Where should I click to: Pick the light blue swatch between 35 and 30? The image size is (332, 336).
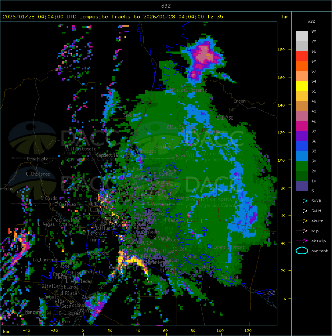[x=302, y=156]
